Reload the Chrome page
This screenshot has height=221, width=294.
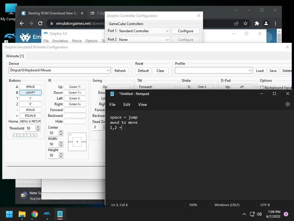coord(40,23)
